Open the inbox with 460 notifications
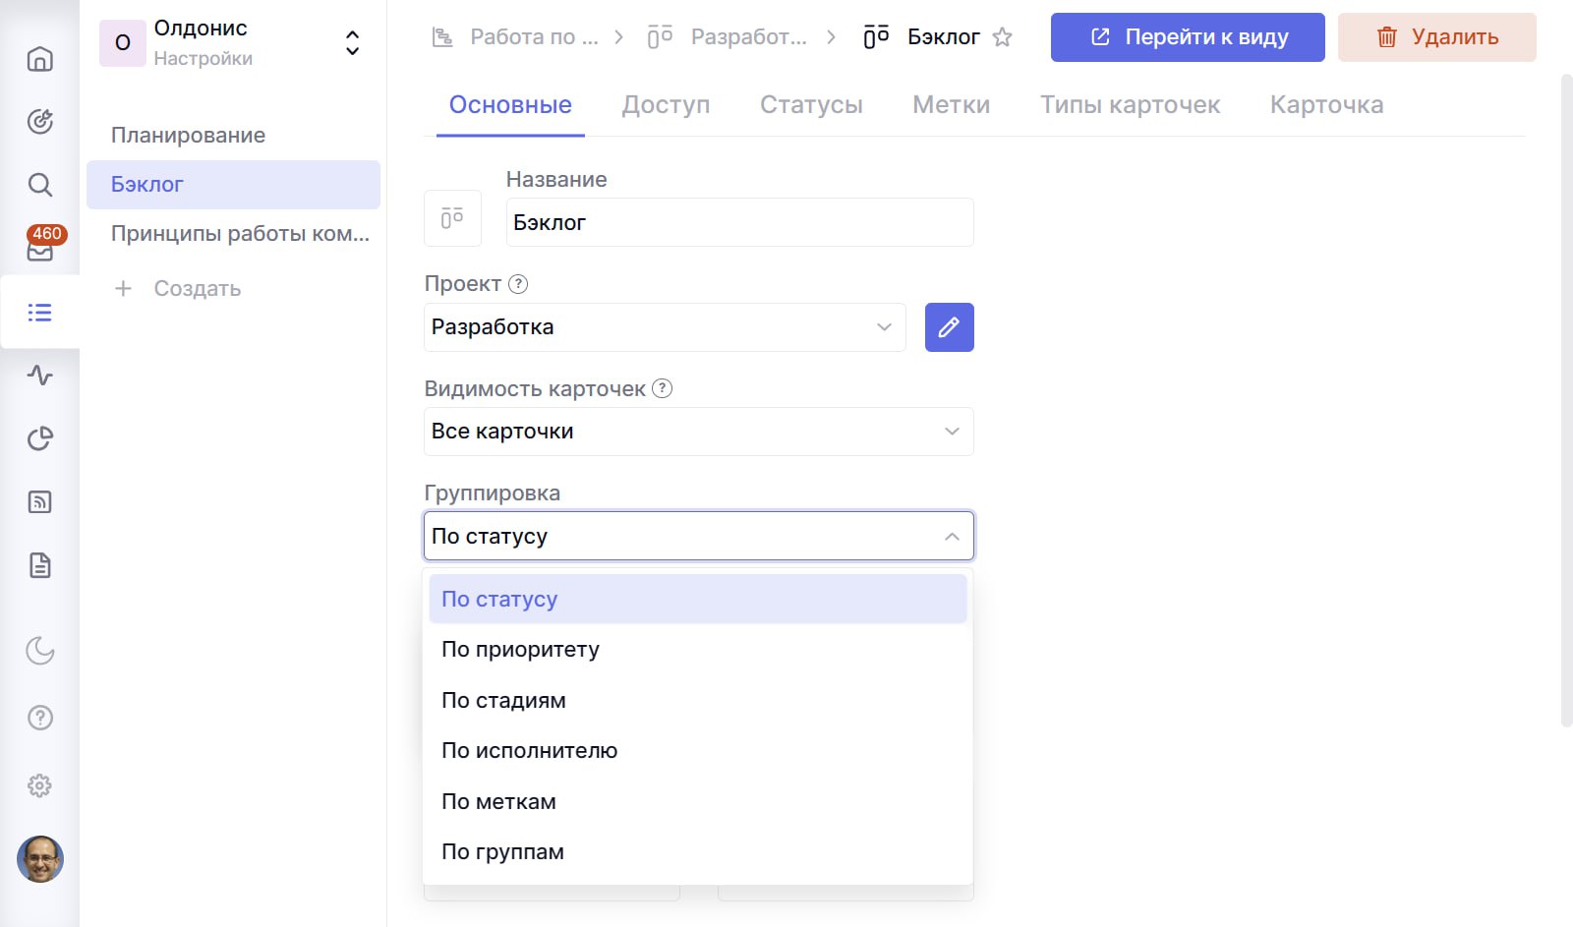 click(39, 249)
